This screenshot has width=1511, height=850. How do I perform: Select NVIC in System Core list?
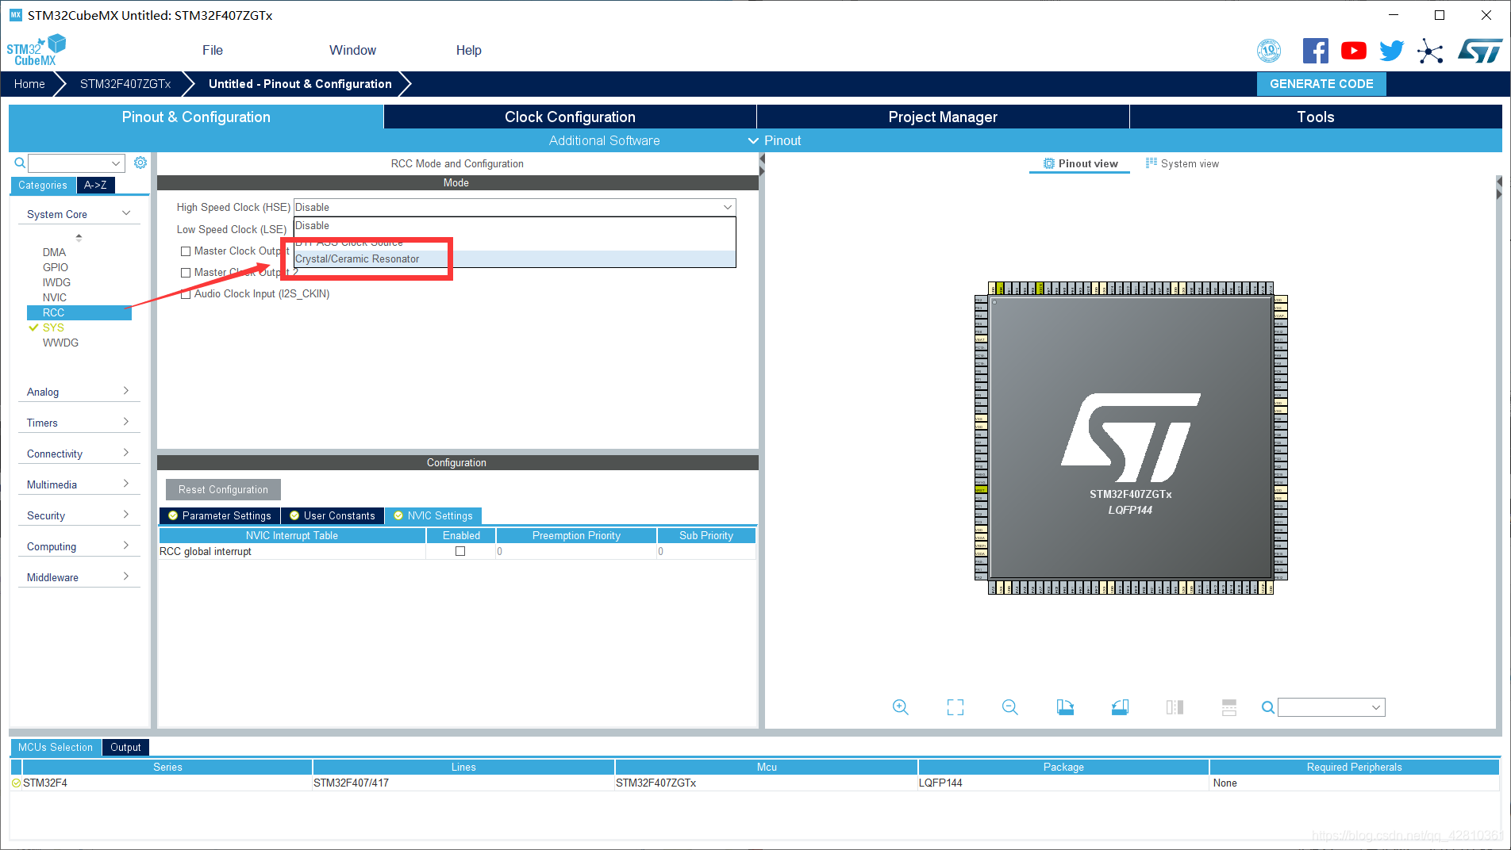55,297
